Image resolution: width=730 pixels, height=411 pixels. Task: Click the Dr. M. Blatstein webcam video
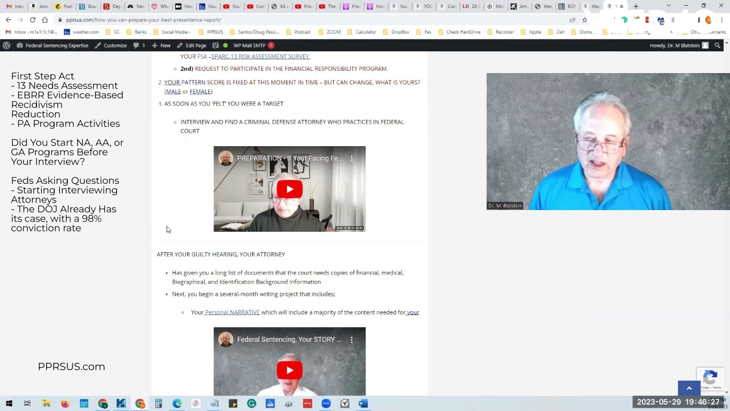[608, 142]
